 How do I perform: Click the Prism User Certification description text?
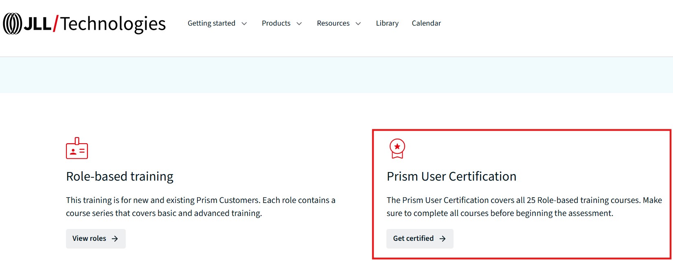tap(524, 207)
